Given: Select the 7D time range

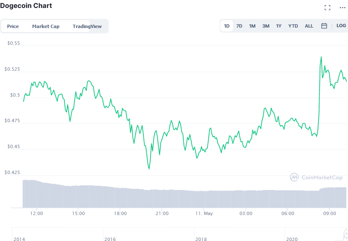Looking at the screenshot, I should [239, 26].
